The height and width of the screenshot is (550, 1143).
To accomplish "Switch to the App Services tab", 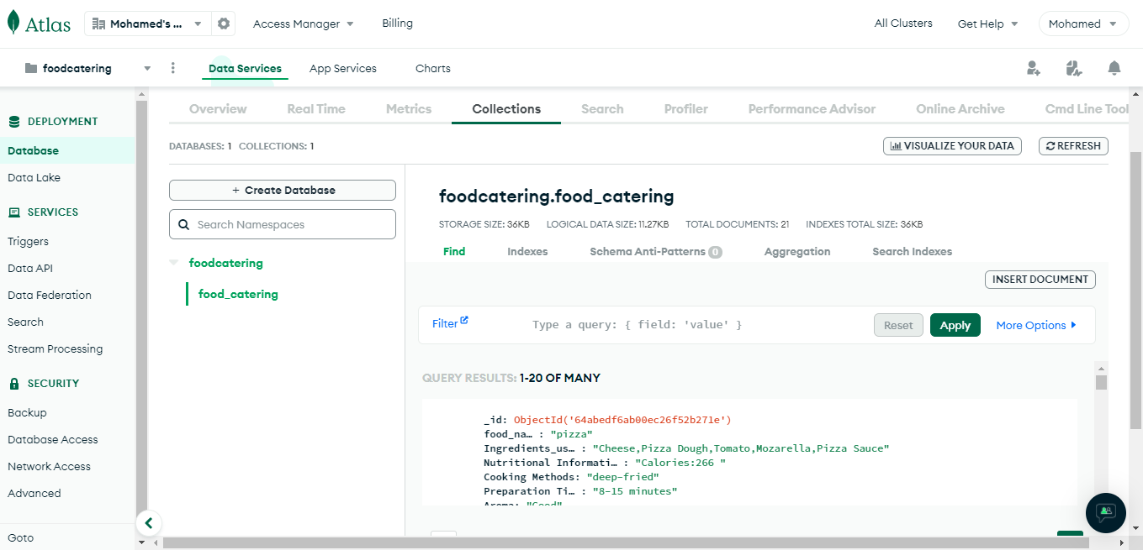I will [x=343, y=69].
